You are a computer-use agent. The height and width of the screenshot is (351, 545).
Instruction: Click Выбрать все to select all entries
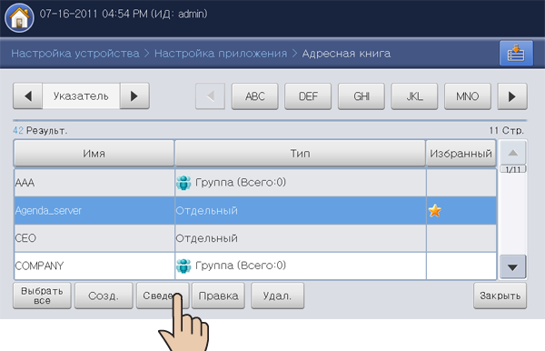point(42,296)
